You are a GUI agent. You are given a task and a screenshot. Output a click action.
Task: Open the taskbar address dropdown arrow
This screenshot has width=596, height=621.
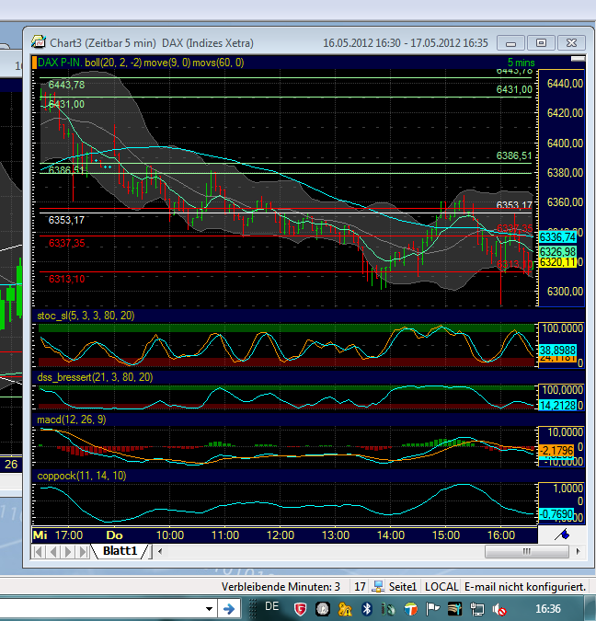point(209,609)
